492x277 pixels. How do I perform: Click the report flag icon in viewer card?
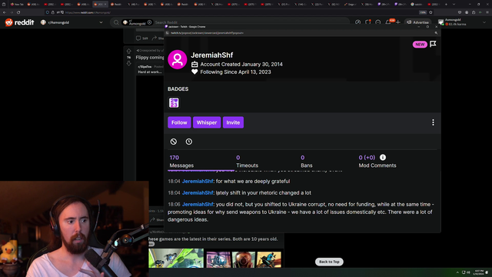433,44
